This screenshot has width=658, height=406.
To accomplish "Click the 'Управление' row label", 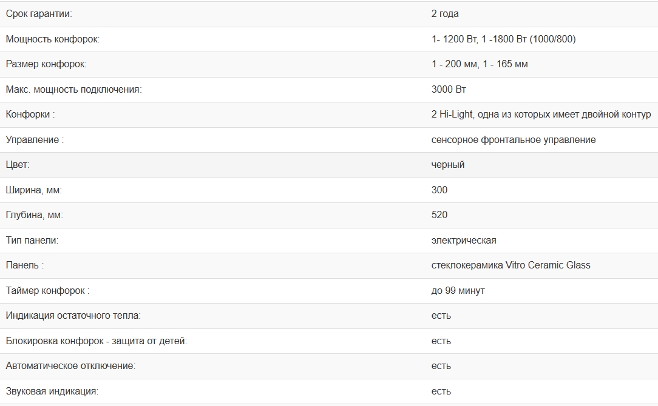I will pyautogui.click(x=35, y=140).
